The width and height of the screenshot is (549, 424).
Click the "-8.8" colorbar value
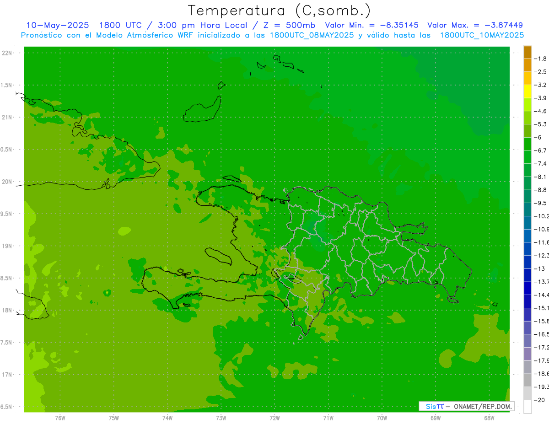(541, 190)
